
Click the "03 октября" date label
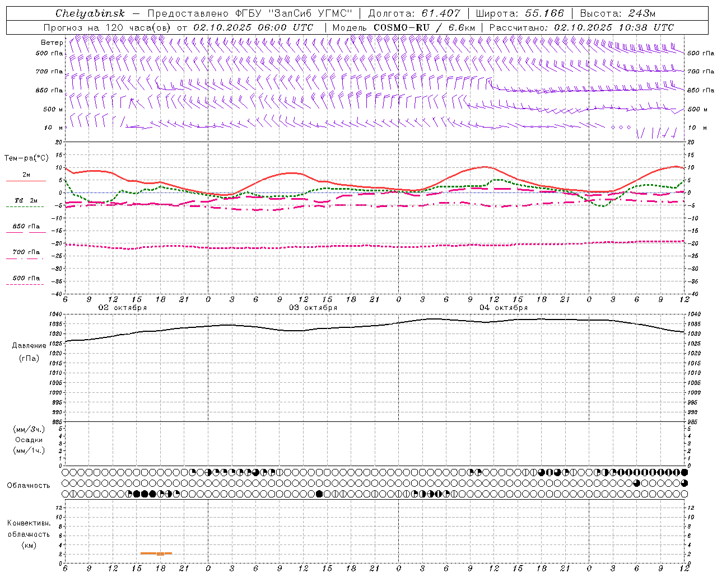coord(313,308)
